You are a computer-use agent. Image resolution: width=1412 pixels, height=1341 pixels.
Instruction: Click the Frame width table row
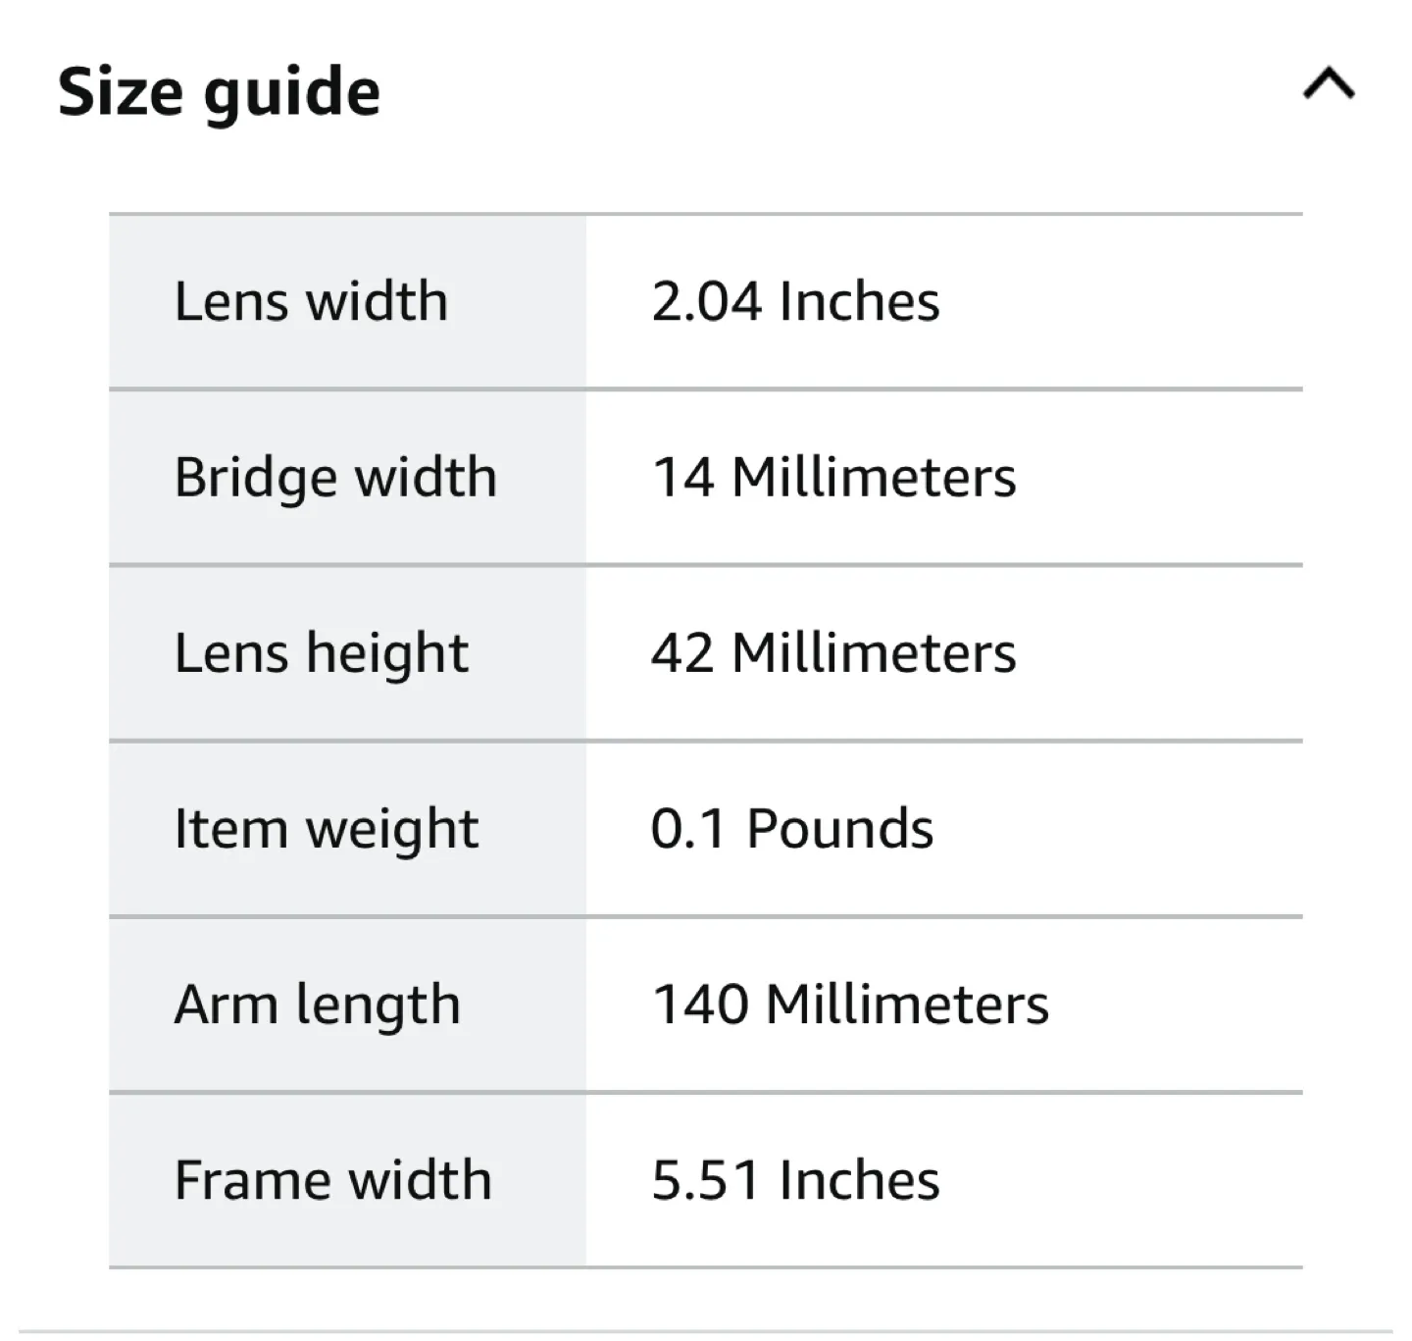point(706,1177)
